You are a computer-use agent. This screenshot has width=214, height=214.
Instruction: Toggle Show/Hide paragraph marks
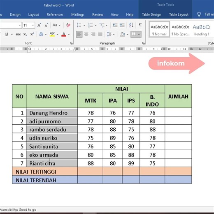coord(140,25)
